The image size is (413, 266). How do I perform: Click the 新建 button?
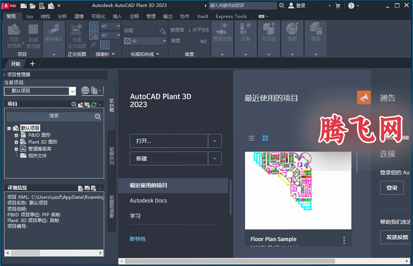click(169, 159)
